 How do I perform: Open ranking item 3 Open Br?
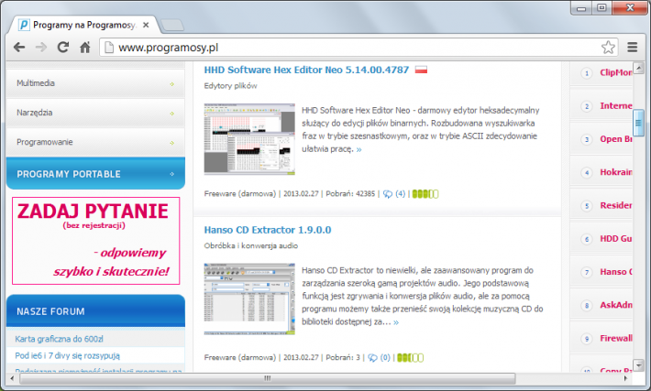616,139
